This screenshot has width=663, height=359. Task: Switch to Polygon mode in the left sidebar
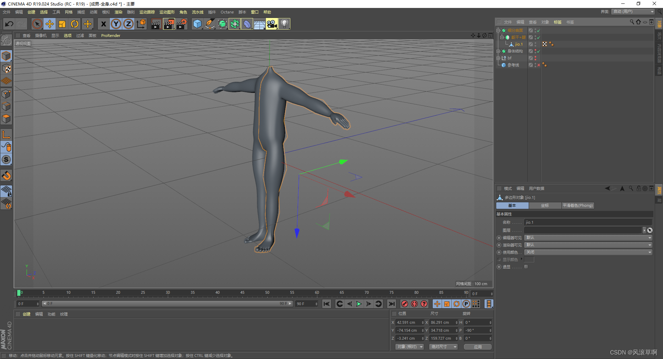tap(6, 119)
